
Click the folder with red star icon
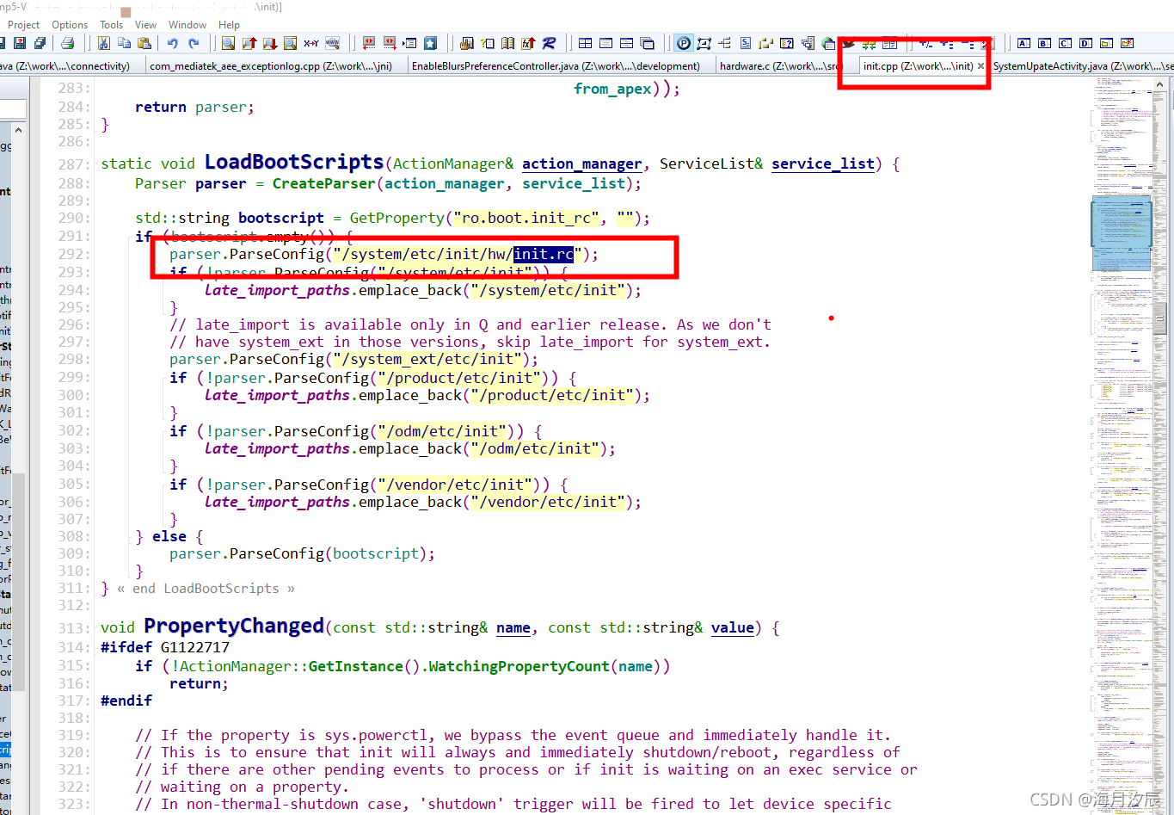tap(1128, 43)
